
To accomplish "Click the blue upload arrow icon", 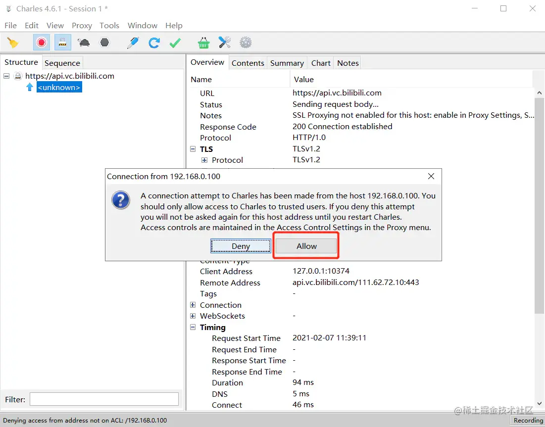I will pyautogui.click(x=30, y=87).
